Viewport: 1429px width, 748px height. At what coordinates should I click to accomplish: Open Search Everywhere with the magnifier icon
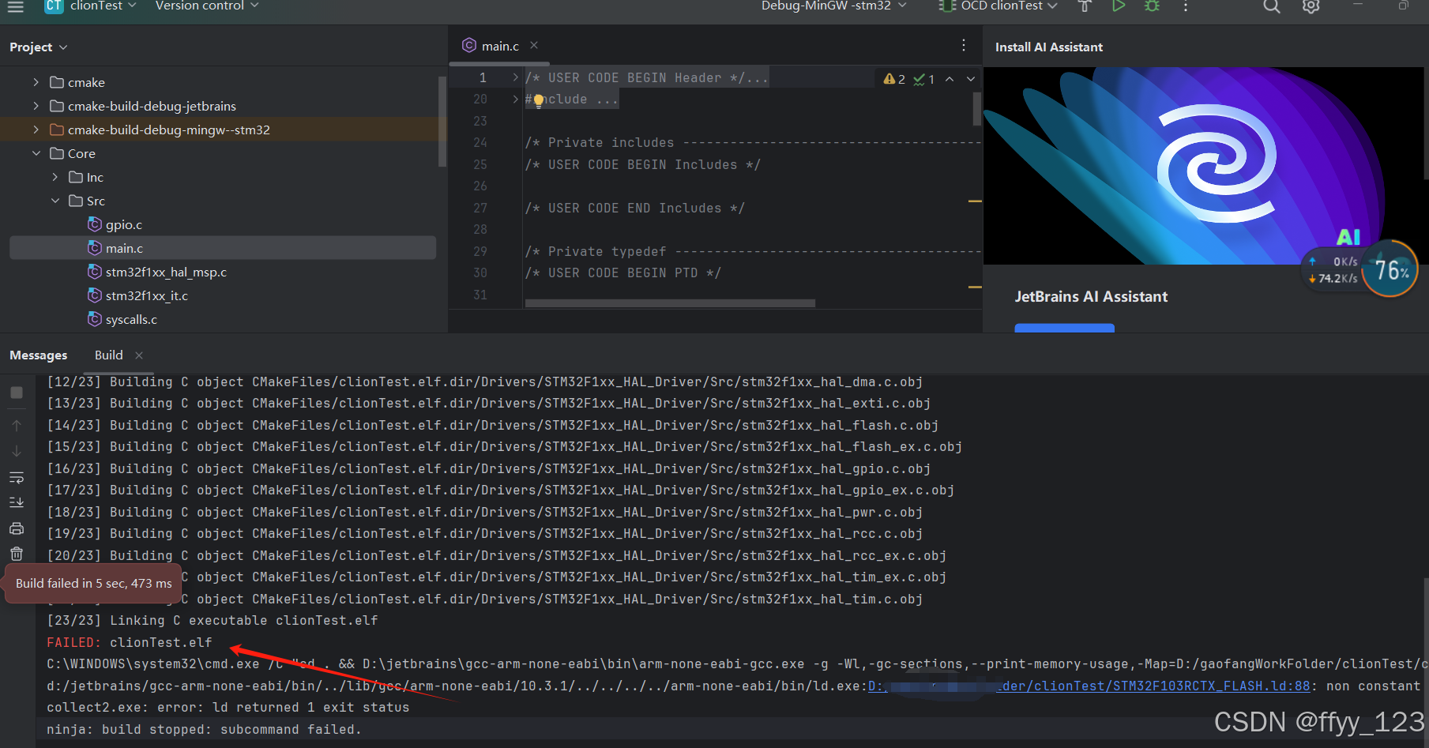click(x=1271, y=6)
